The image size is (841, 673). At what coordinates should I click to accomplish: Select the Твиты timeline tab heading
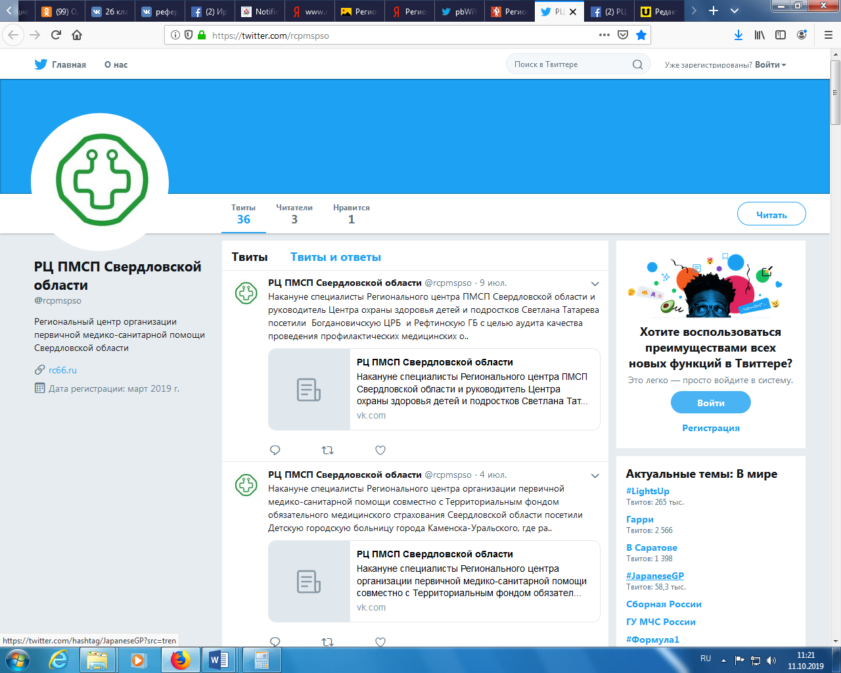coord(250,257)
